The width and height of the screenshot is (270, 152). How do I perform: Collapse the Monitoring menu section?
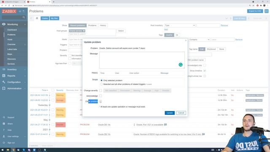[25, 24]
